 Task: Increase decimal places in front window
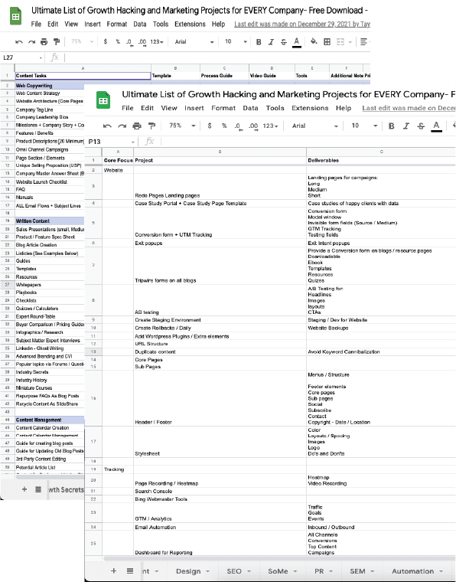click(x=253, y=126)
